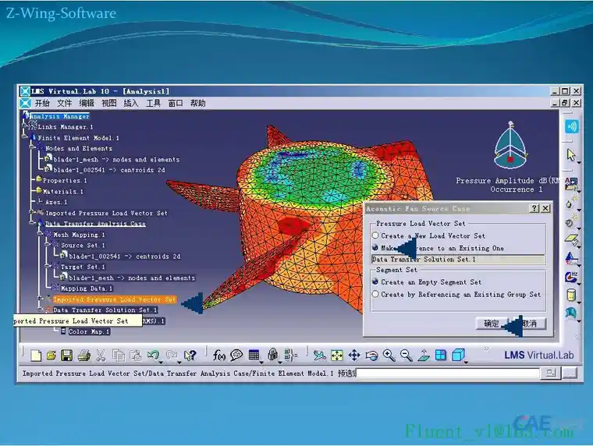Click the Copy icon

click(119, 356)
